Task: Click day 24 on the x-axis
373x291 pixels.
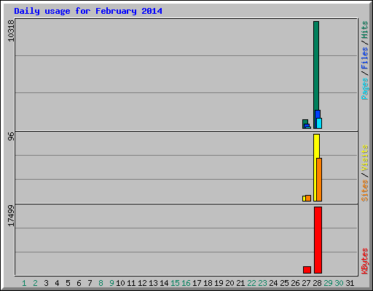Action: (273, 283)
